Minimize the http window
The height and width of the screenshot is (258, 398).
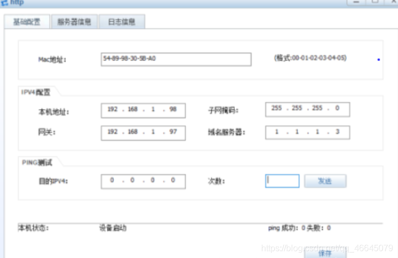[356, 2]
